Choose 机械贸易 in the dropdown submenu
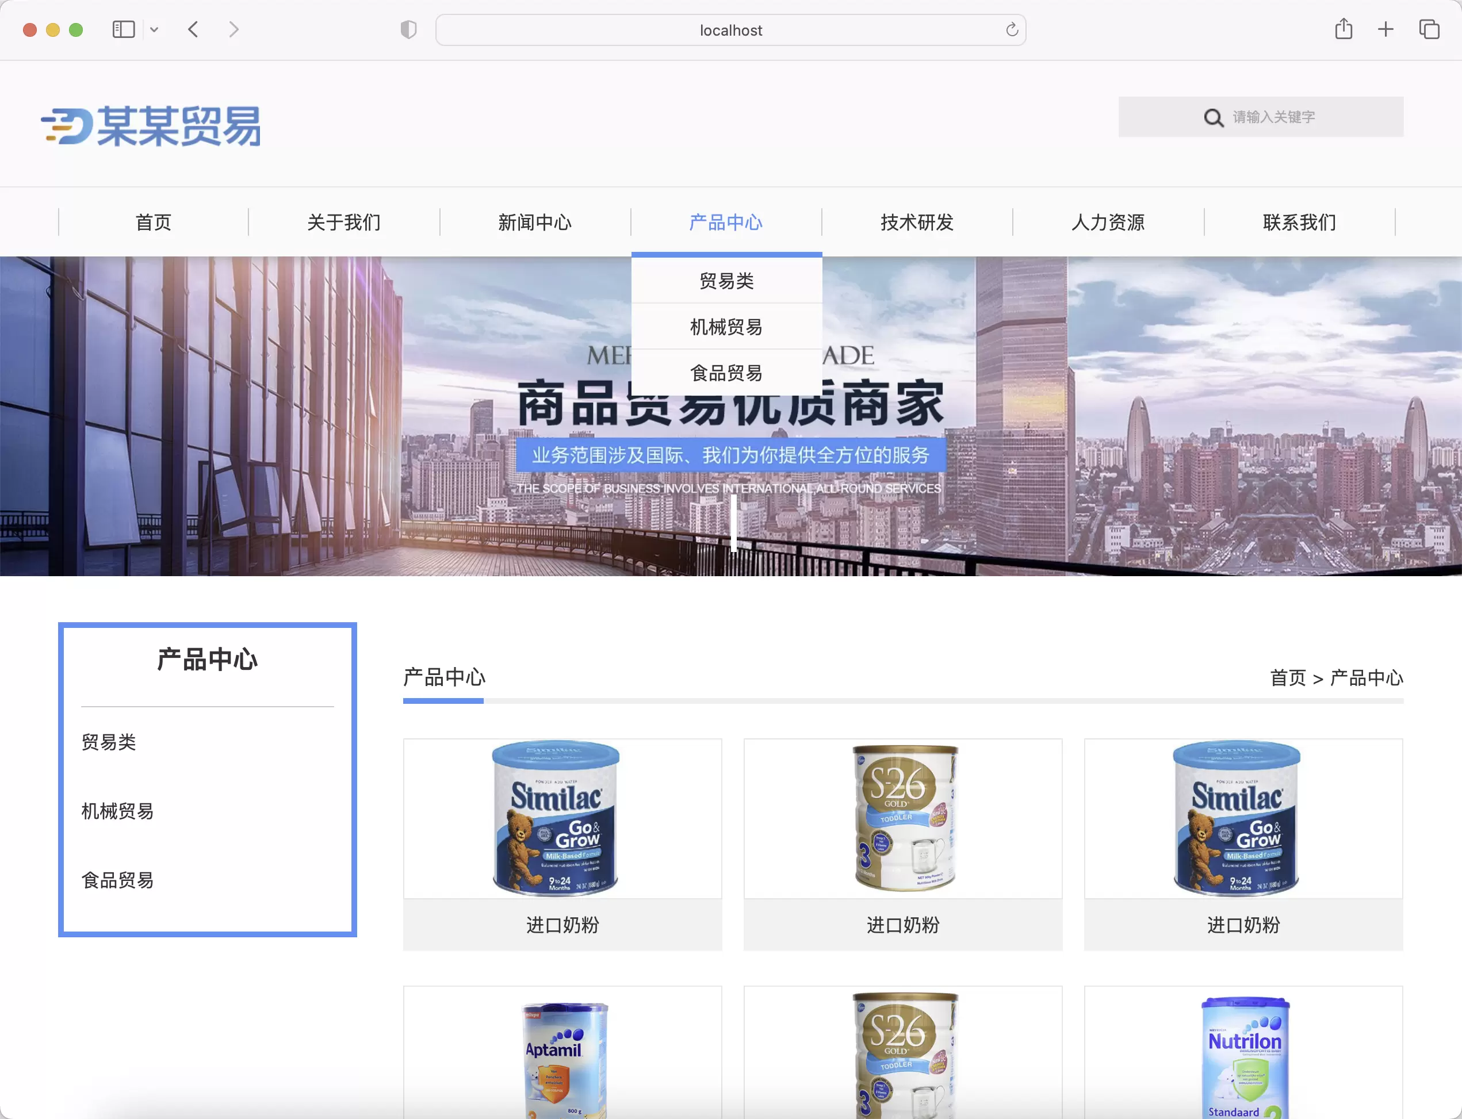The width and height of the screenshot is (1462, 1119). click(x=726, y=327)
